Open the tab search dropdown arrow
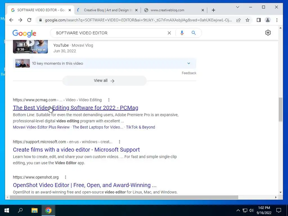This screenshot has height=216, width=288. click(x=237, y=7)
